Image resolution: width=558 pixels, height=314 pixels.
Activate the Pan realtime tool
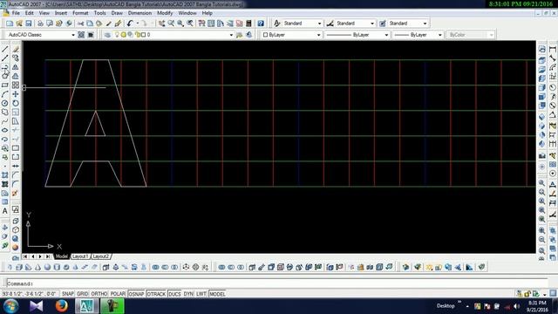[x=161, y=24]
